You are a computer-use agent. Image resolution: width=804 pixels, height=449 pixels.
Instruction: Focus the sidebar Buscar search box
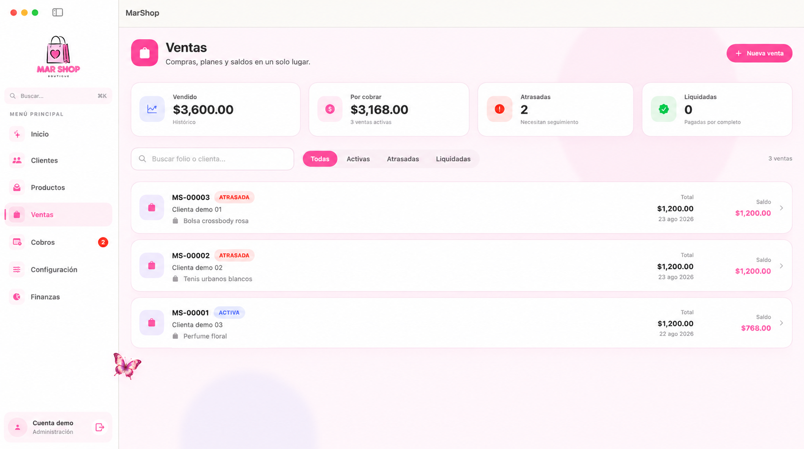pos(58,96)
